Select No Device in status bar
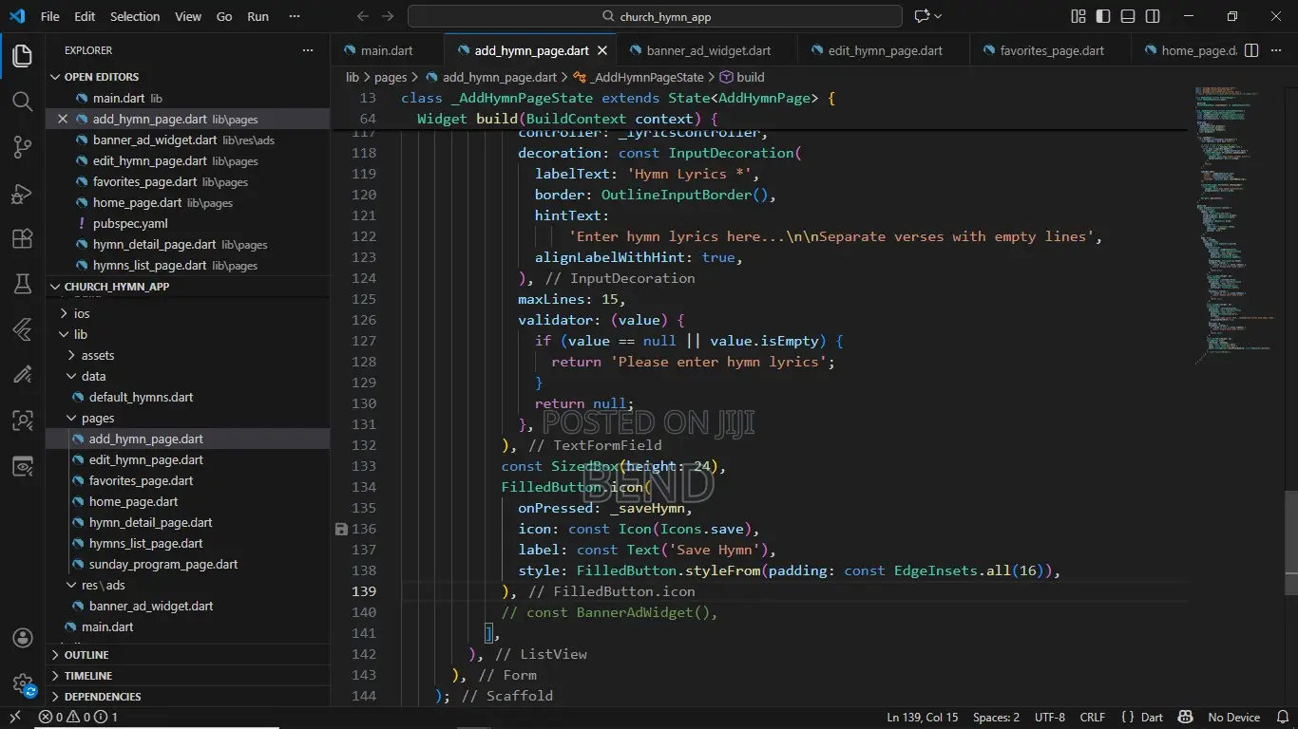The image size is (1298, 729). pyautogui.click(x=1233, y=718)
